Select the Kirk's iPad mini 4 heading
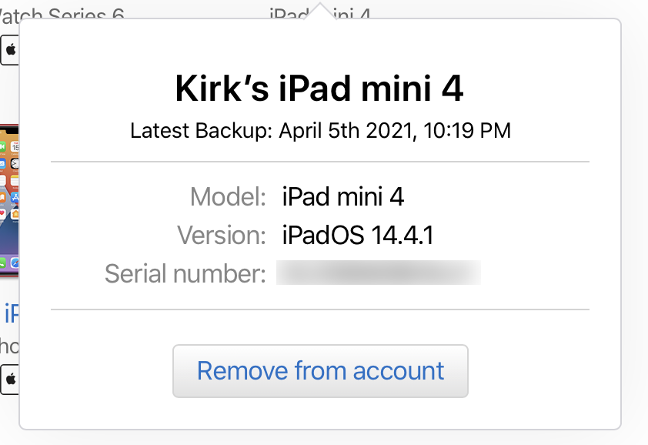The height and width of the screenshot is (445, 648). pyautogui.click(x=319, y=89)
